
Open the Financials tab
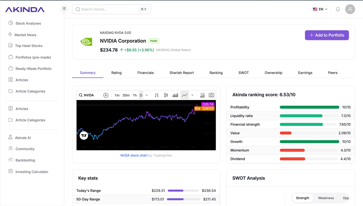145,73
